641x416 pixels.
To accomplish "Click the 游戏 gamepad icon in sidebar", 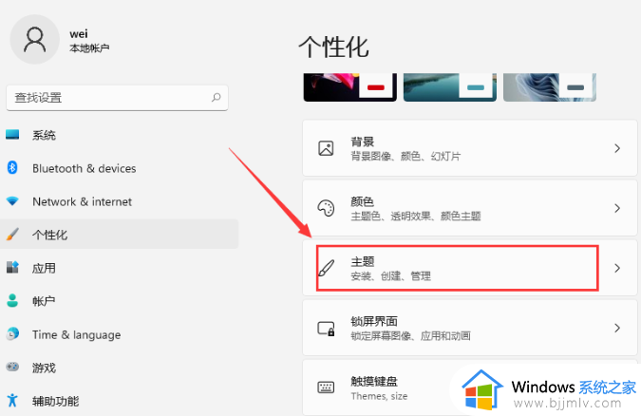I will [x=12, y=367].
